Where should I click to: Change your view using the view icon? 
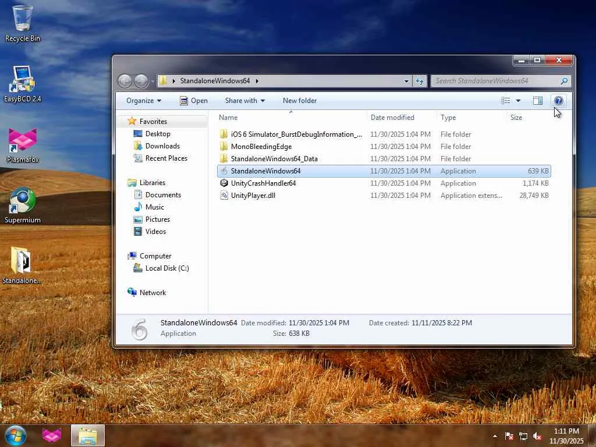tap(506, 101)
